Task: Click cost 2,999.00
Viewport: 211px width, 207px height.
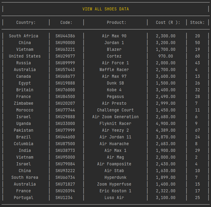Action: coord(166,103)
